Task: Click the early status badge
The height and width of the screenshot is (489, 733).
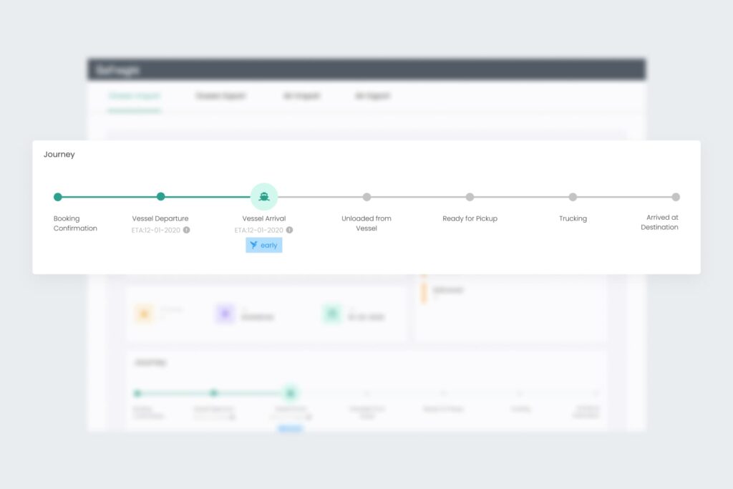Action: [264, 245]
